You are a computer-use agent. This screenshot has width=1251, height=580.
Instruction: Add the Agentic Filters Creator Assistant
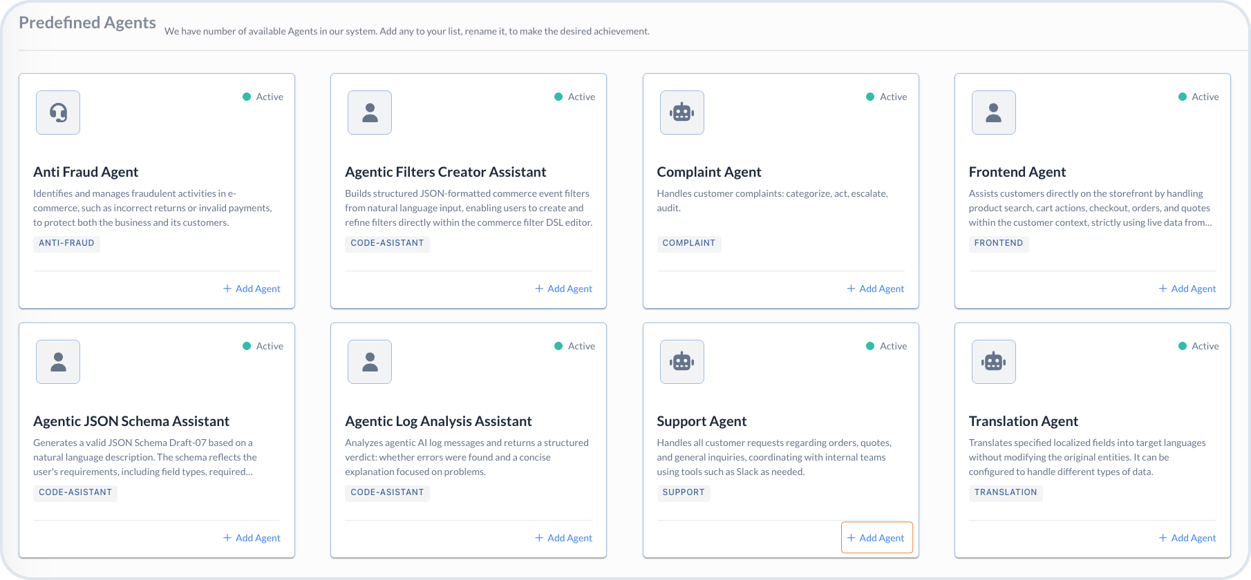coord(563,289)
